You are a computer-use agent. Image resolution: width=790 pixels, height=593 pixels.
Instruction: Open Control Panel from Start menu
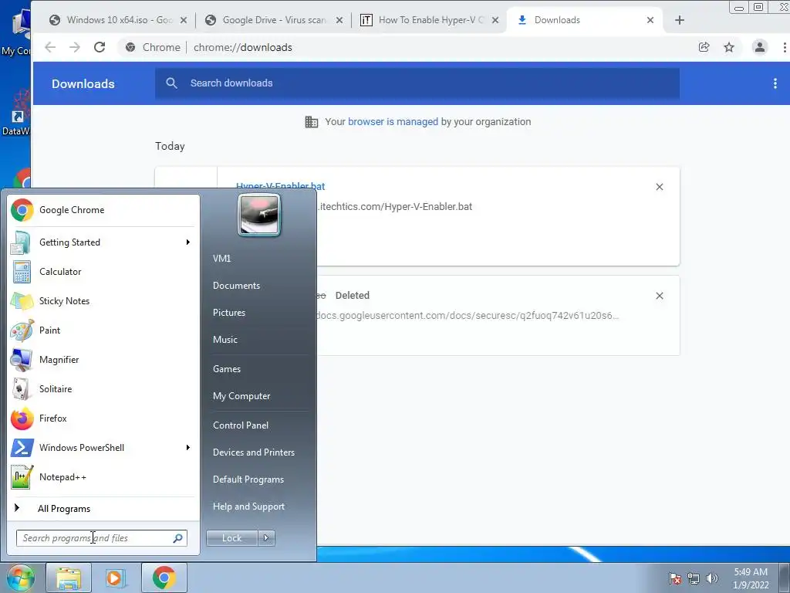coord(241,425)
